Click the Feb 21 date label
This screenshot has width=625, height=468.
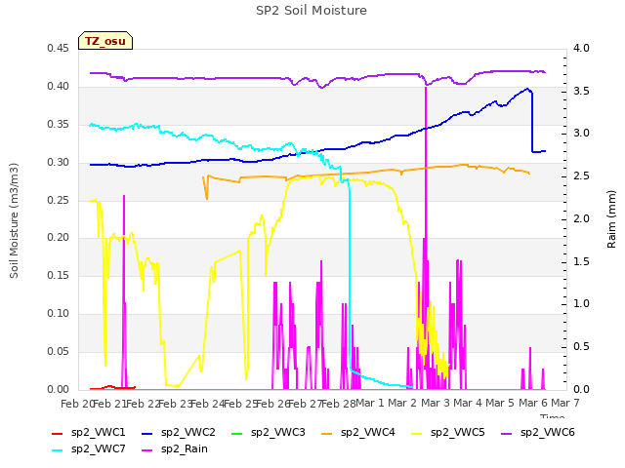point(109,404)
